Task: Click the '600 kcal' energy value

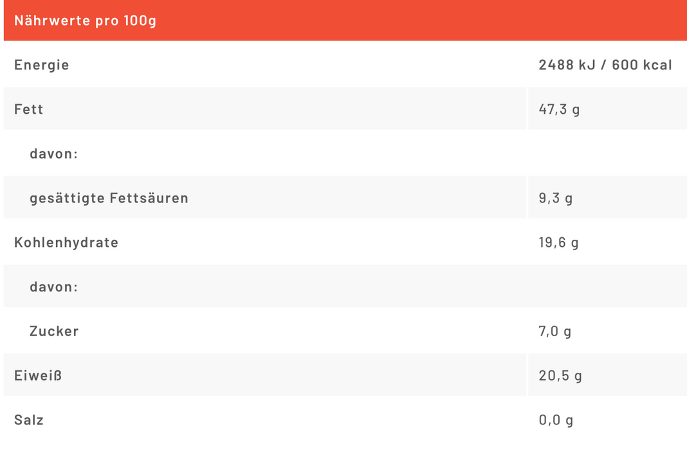Action: click(642, 65)
